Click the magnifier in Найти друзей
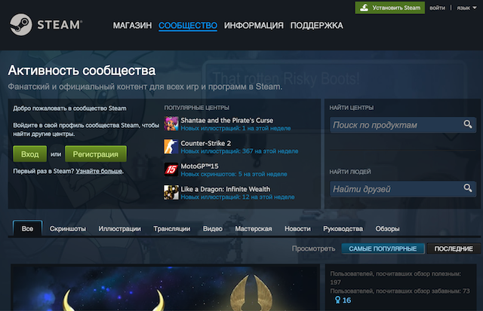483x311 pixels. point(468,188)
